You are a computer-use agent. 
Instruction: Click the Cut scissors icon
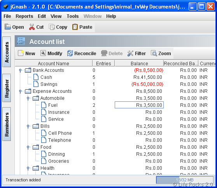pyautogui.click(x=32, y=27)
